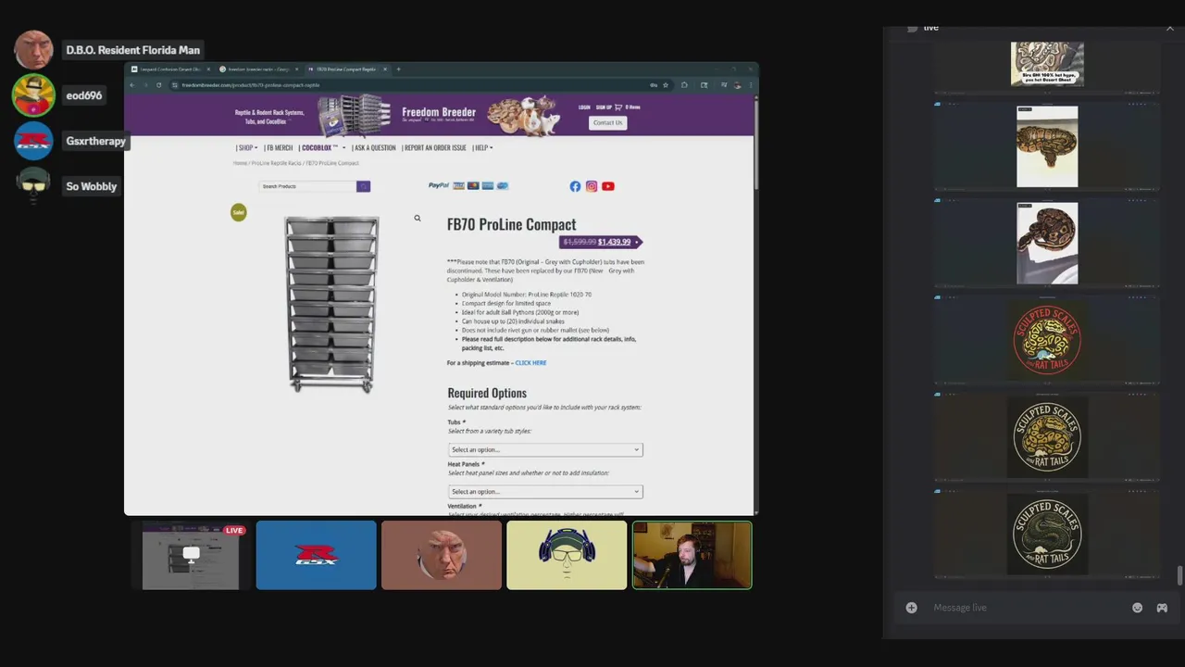Image resolution: width=1185 pixels, height=667 pixels.
Task: Switch to the first browser tab
Action: click(169, 69)
